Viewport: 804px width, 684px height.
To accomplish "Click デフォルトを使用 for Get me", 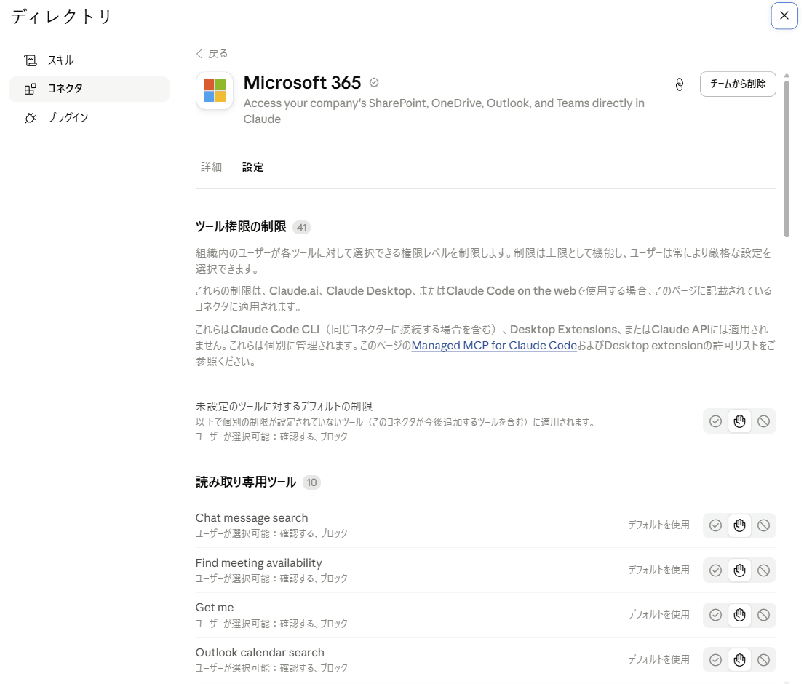I will coord(659,614).
